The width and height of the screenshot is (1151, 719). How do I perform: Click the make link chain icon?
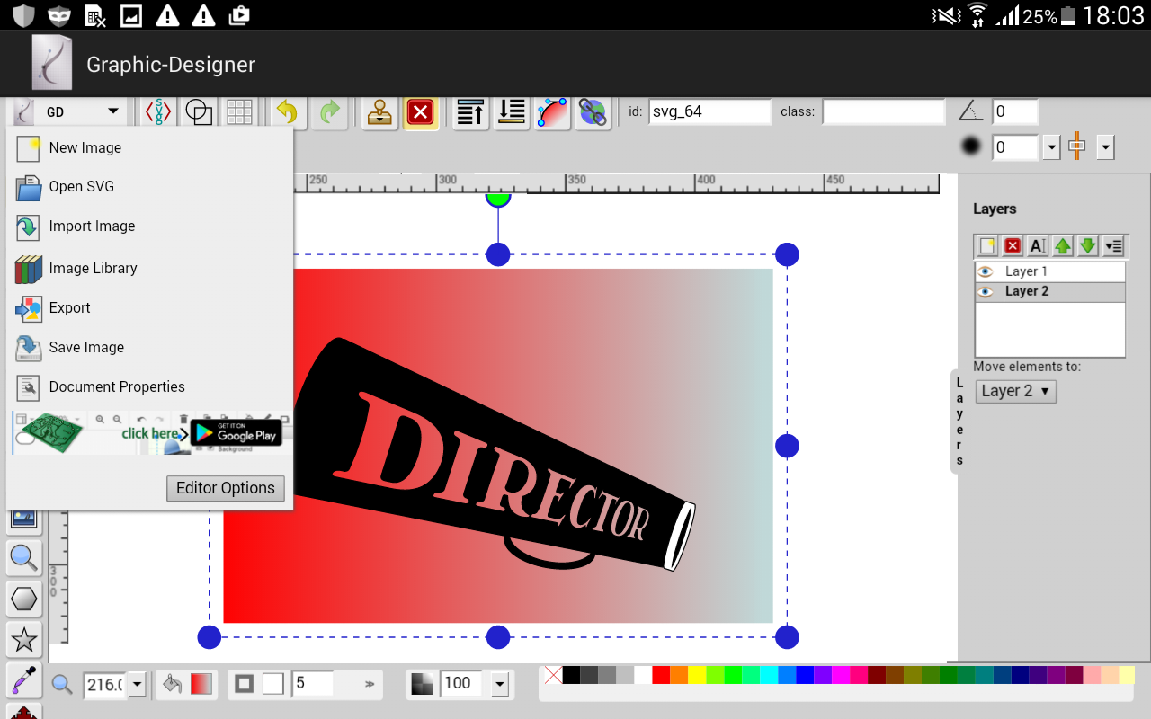pos(593,112)
